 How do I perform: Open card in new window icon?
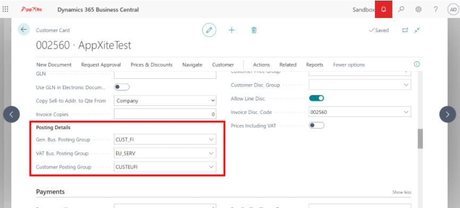click(x=405, y=30)
